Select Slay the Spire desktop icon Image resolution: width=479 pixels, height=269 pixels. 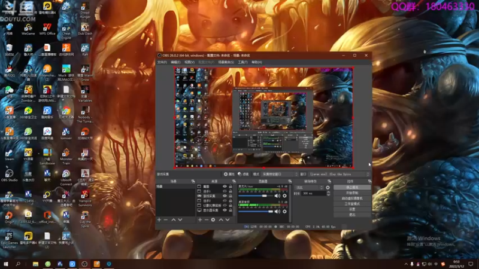tap(85, 219)
